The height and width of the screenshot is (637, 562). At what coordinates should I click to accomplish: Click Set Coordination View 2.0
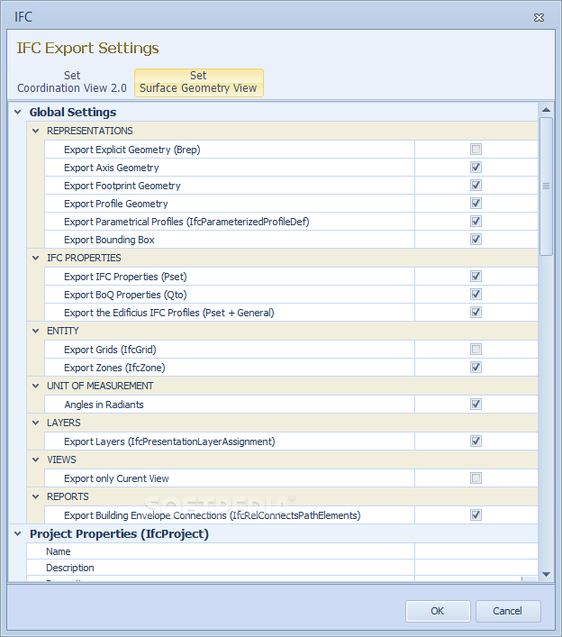coord(72,82)
